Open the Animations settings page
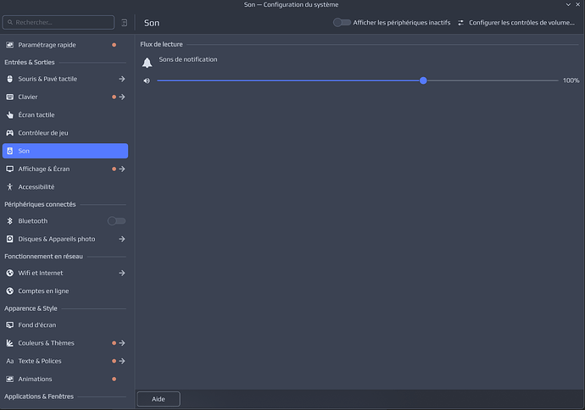The height and width of the screenshot is (410, 585). tap(65, 379)
